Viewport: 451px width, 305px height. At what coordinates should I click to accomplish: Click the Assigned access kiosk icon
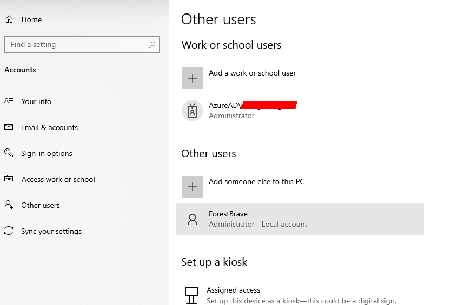[191, 295]
